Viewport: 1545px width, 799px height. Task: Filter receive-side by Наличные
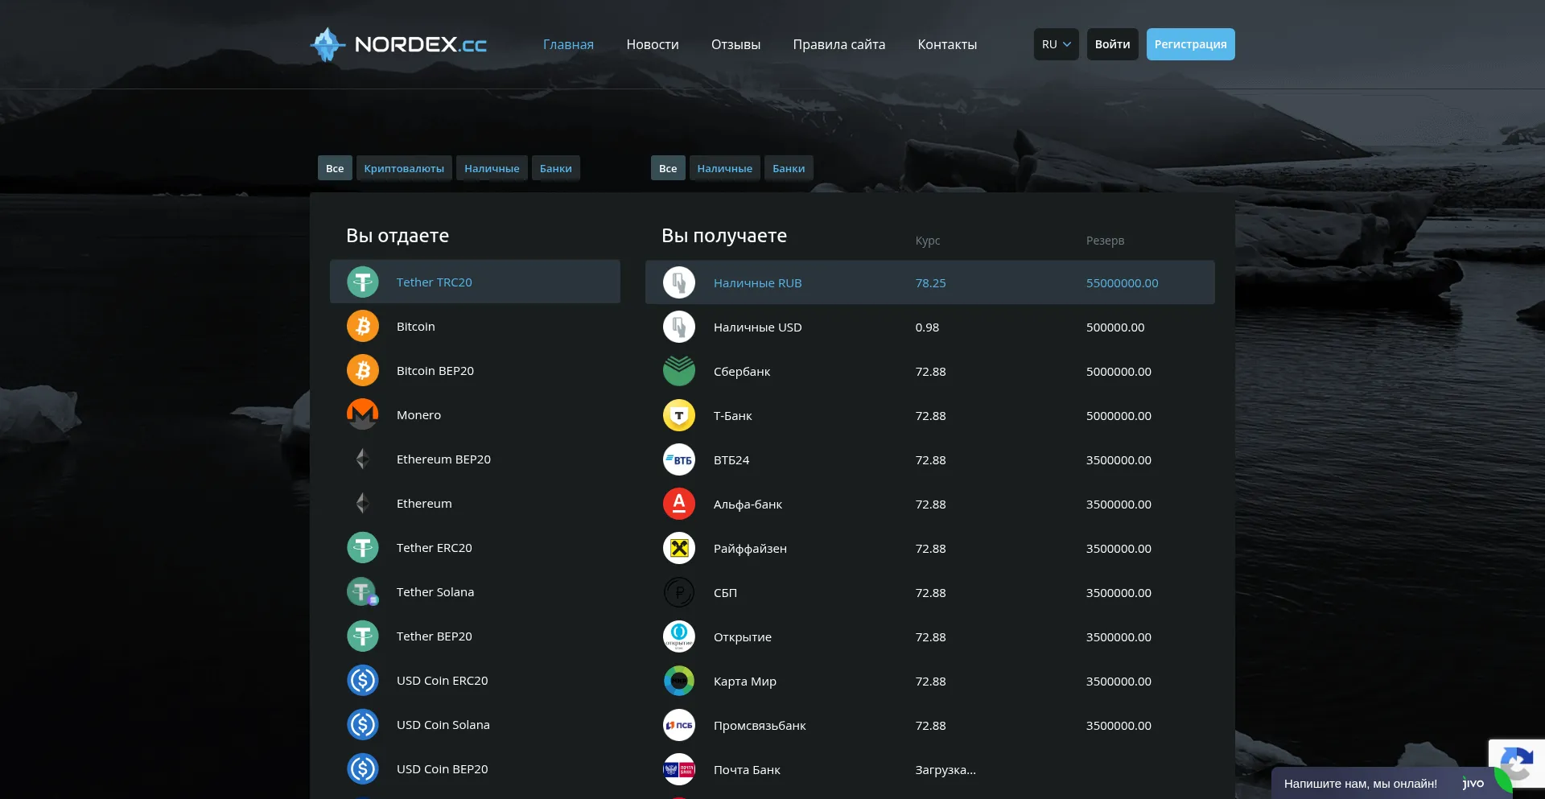click(x=725, y=168)
